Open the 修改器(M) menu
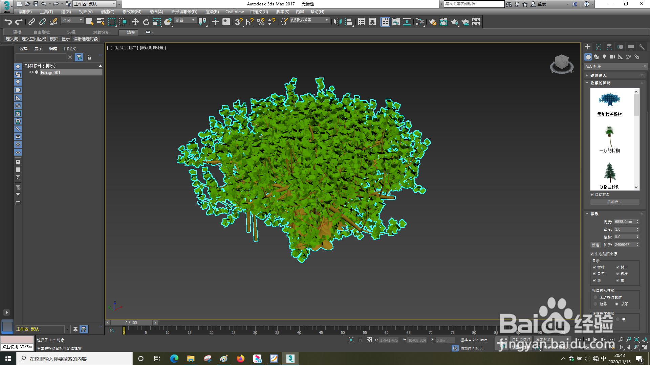This screenshot has height=366, width=650. coord(132,12)
